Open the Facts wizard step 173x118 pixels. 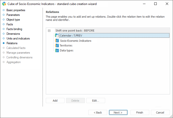click(x=10, y=24)
